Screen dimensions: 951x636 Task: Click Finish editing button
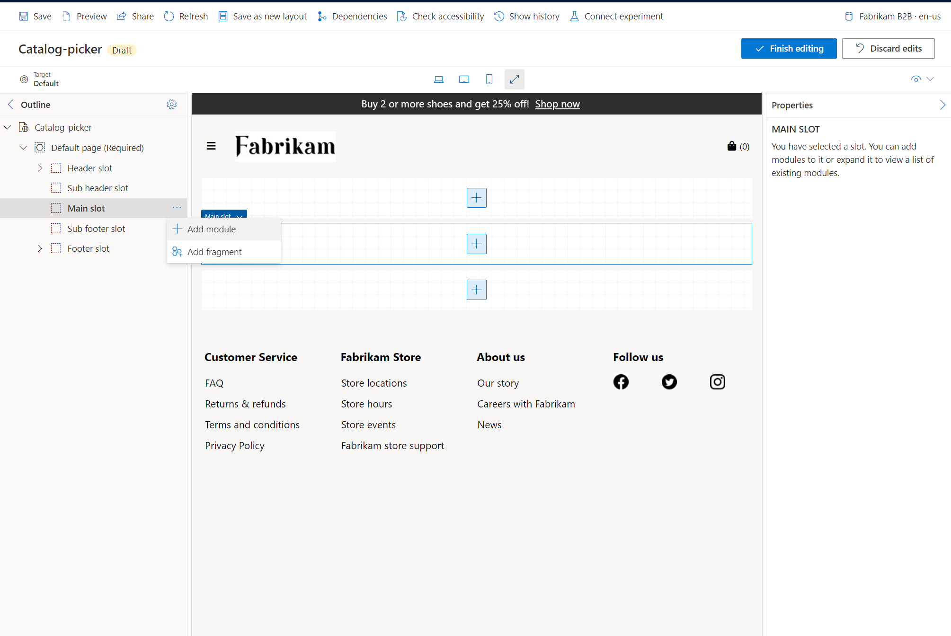(789, 48)
